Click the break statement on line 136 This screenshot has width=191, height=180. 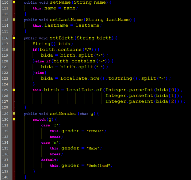[x=56, y=154]
